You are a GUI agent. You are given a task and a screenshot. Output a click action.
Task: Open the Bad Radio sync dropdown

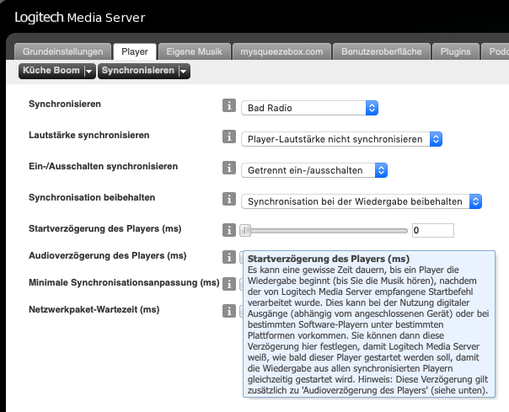308,108
